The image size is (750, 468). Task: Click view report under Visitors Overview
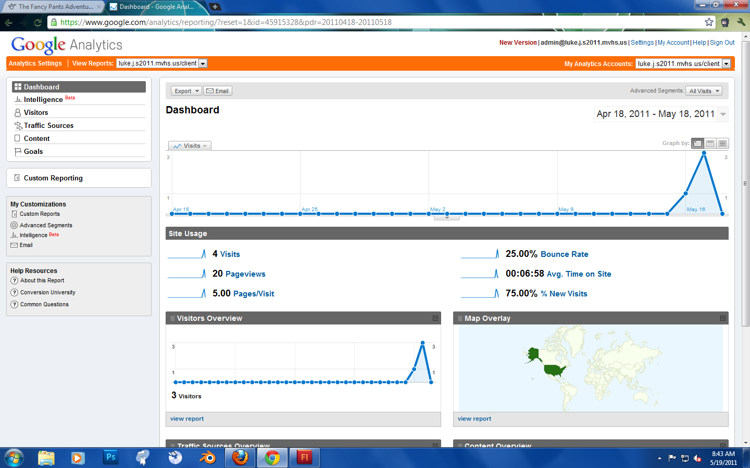click(x=187, y=419)
